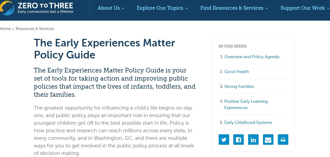330x157 pixels.
Task: Expand the Support Our Work chevron
Action: coord(328,8)
